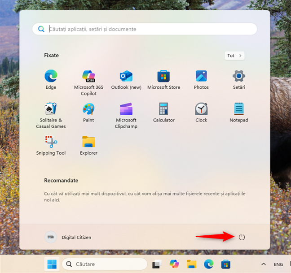Open Task View on the taskbar
This screenshot has width=291, height=273.
157,264
